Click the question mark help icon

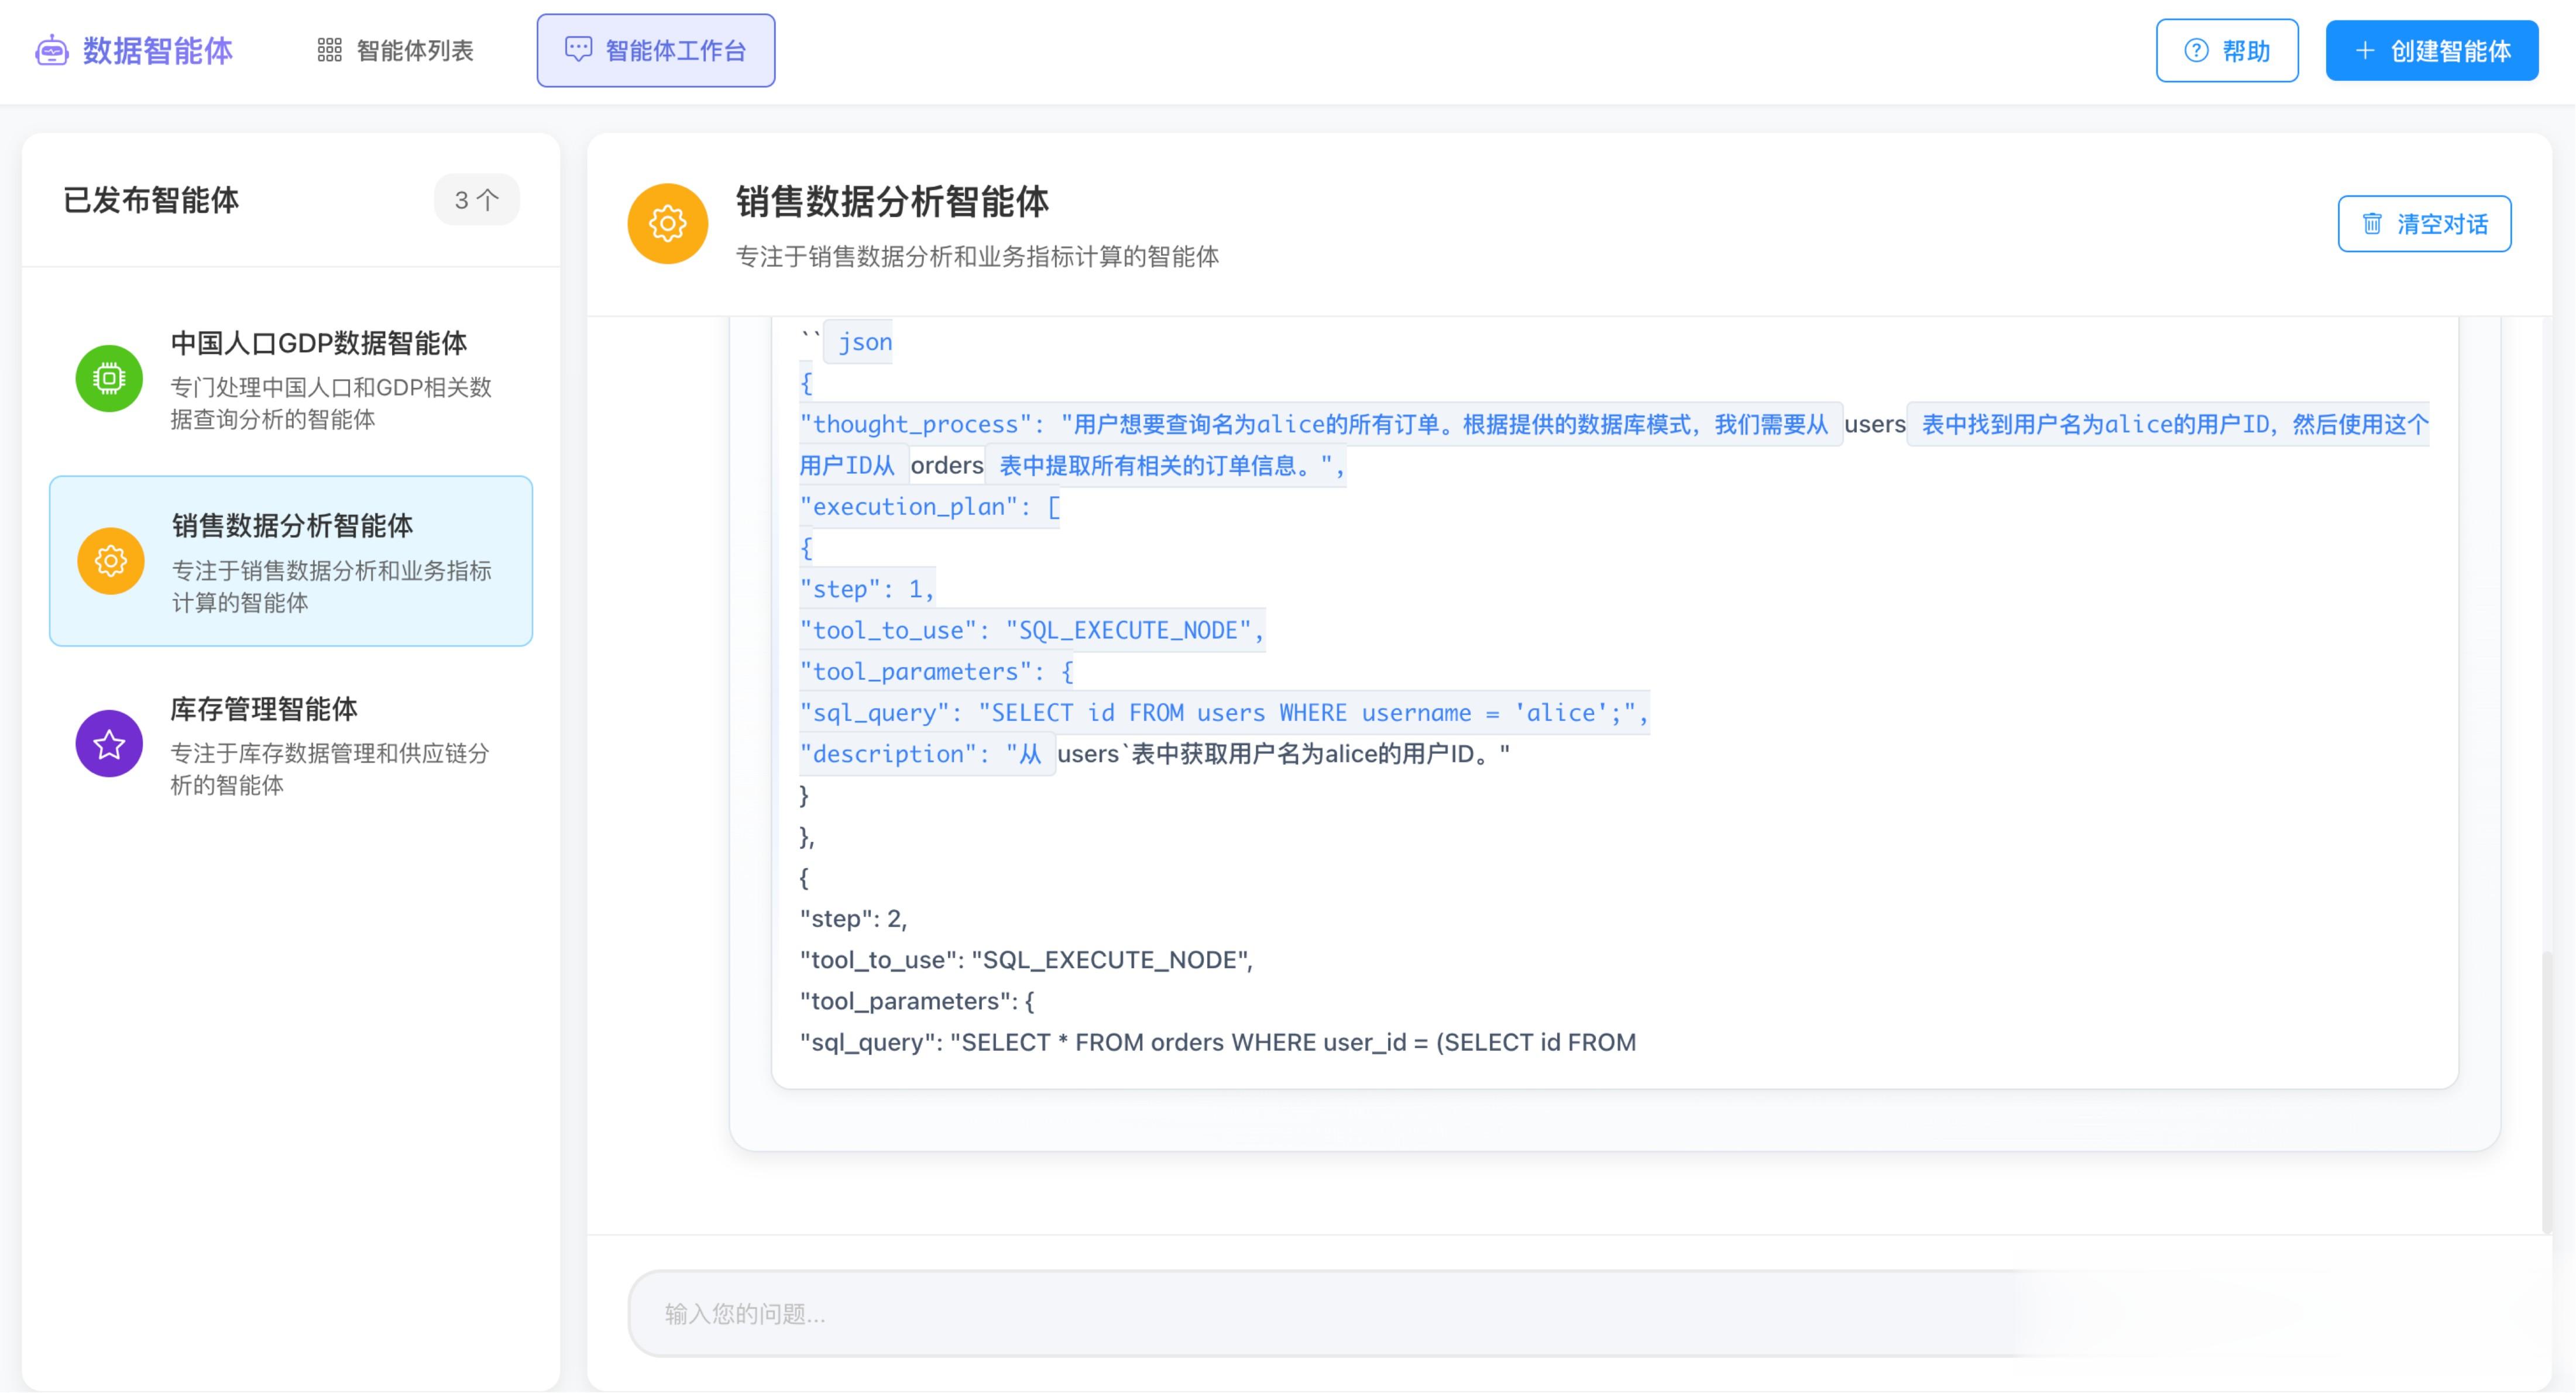pos(2196,51)
